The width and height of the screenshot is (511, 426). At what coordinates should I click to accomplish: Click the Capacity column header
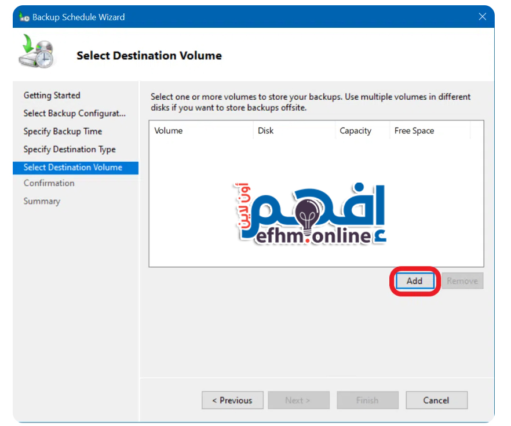(x=355, y=131)
